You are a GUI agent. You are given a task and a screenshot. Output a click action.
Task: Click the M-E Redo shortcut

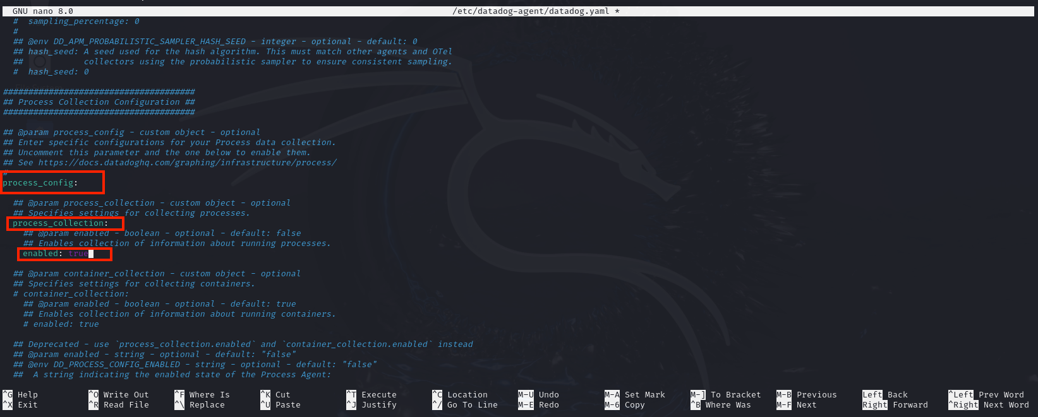coord(538,405)
